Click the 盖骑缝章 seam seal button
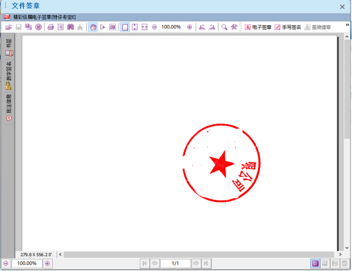Image resolution: width=352 pixels, height=271 pixels. tap(317, 27)
